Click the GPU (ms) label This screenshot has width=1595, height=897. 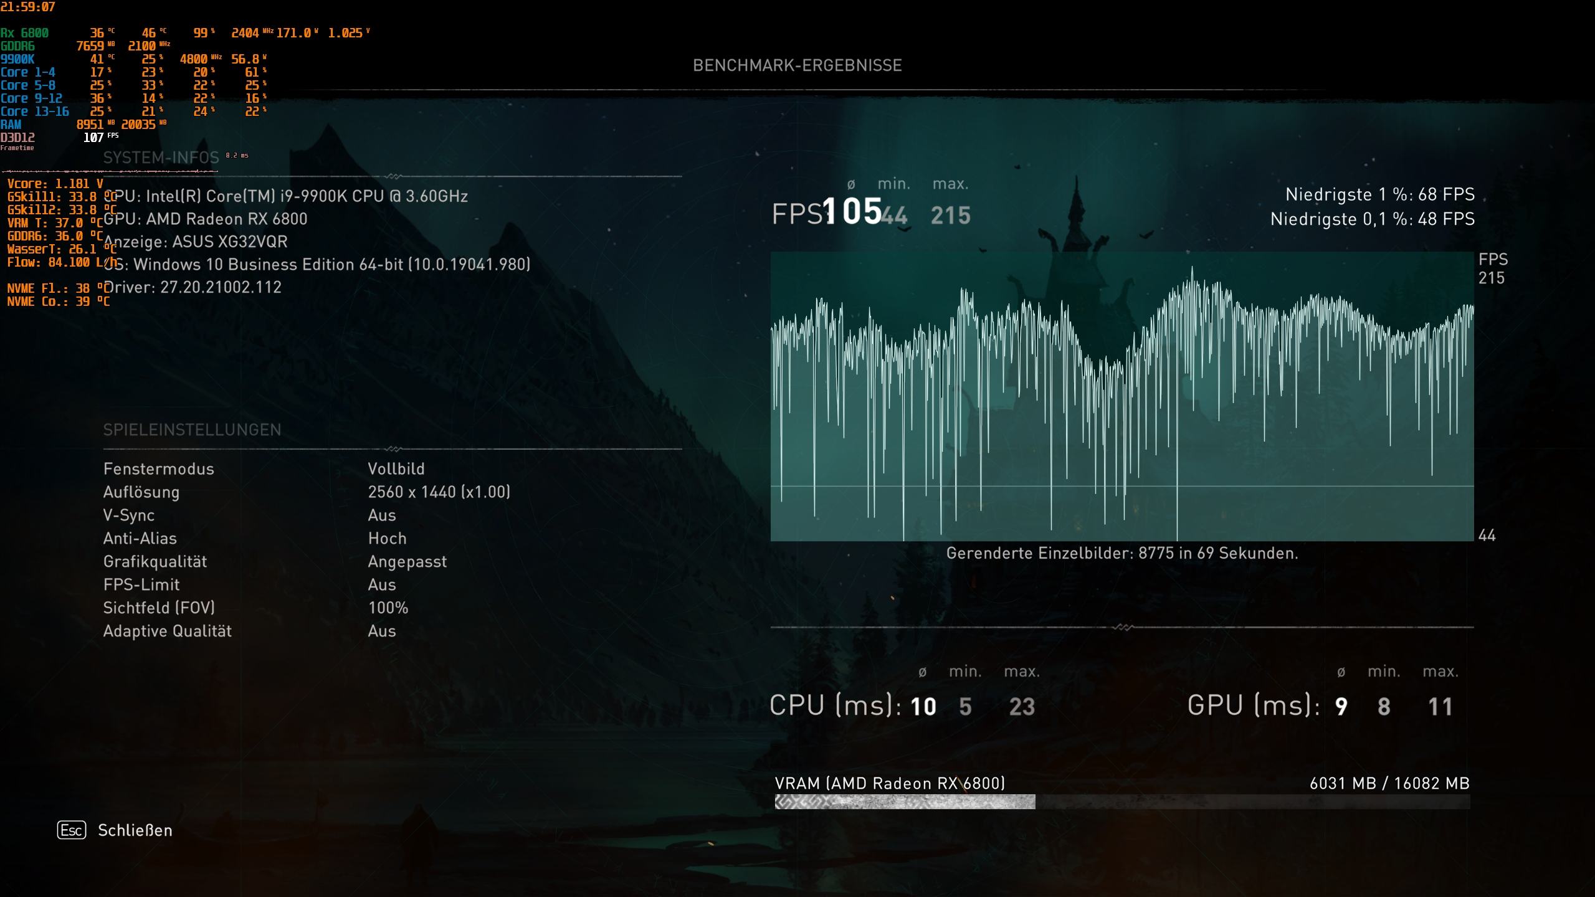[1254, 706]
